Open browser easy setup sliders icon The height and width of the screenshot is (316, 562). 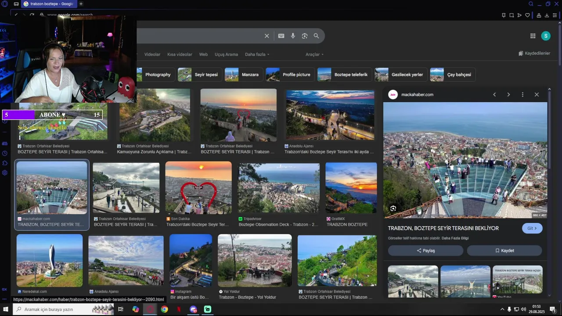[555, 15]
